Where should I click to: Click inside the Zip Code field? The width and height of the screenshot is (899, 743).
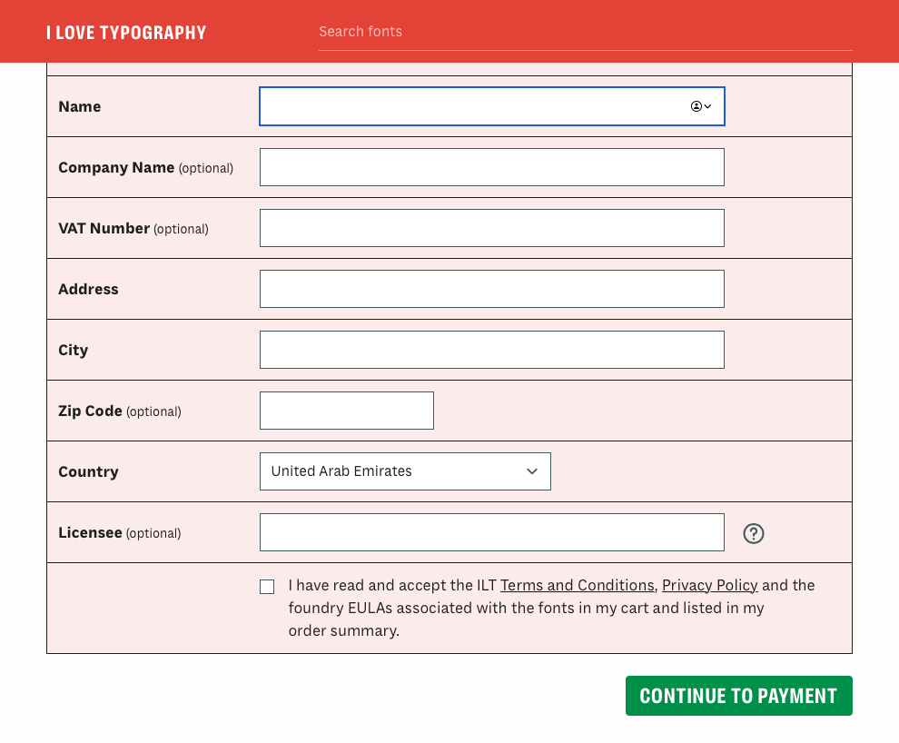346,411
